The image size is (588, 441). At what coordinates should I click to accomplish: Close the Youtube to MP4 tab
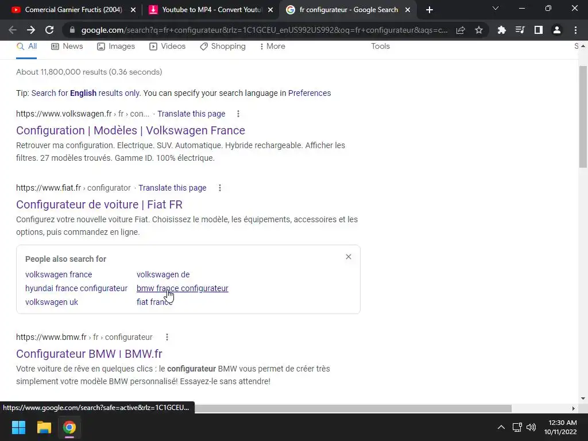(270, 10)
